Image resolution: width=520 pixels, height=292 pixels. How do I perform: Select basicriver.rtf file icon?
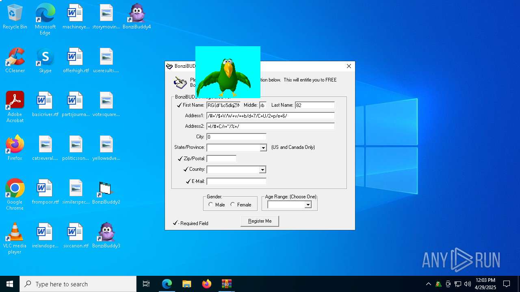point(45,105)
